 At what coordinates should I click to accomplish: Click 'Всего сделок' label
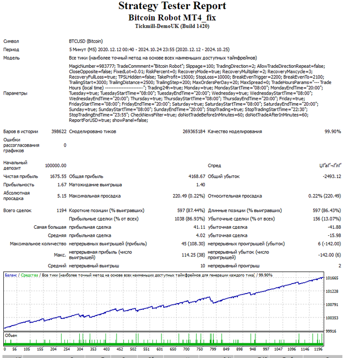[17, 211]
